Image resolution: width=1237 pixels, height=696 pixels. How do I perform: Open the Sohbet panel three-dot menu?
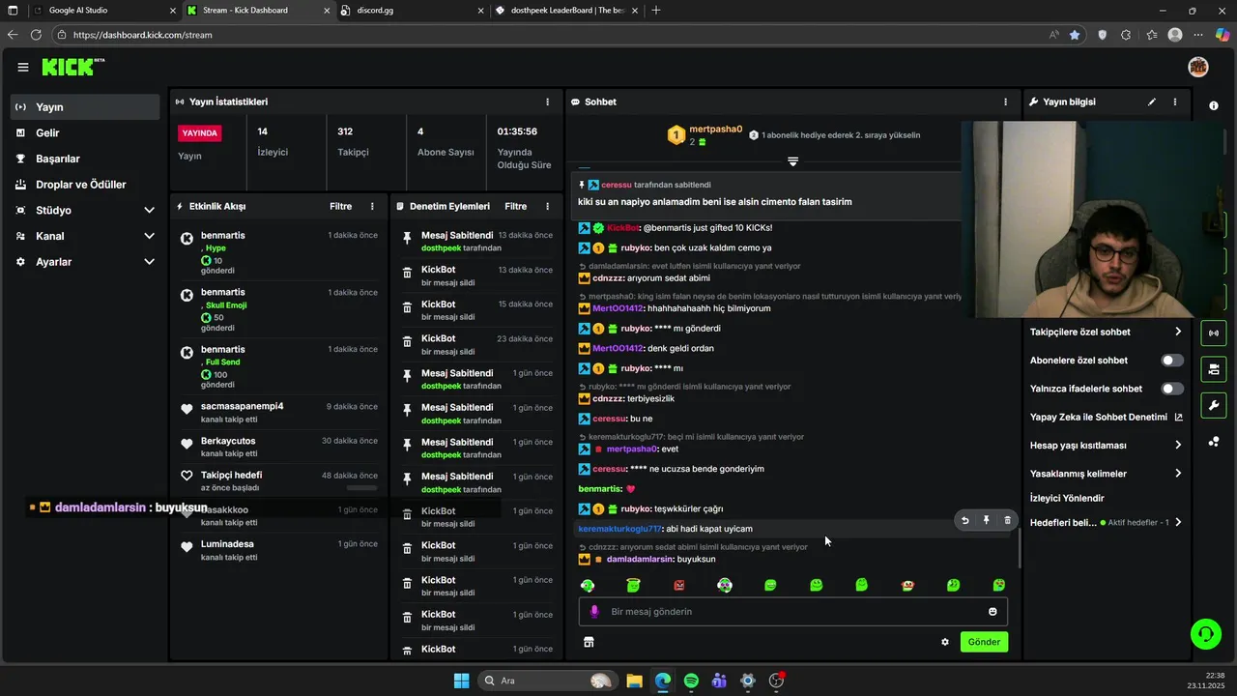(1005, 101)
